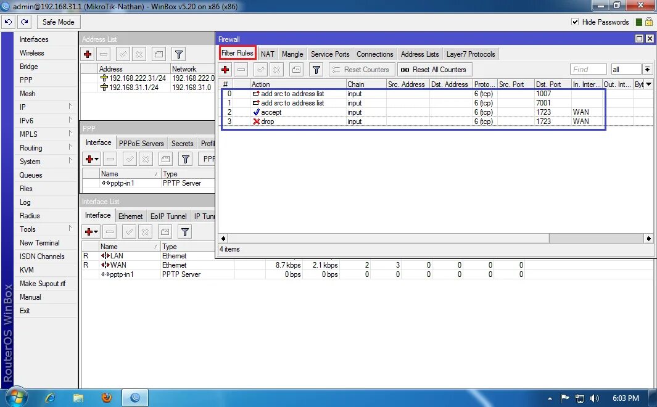Comment button in Interface List toolbar
Image resolution: width=657 pixels, height=407 pixels.
(165, 231)
